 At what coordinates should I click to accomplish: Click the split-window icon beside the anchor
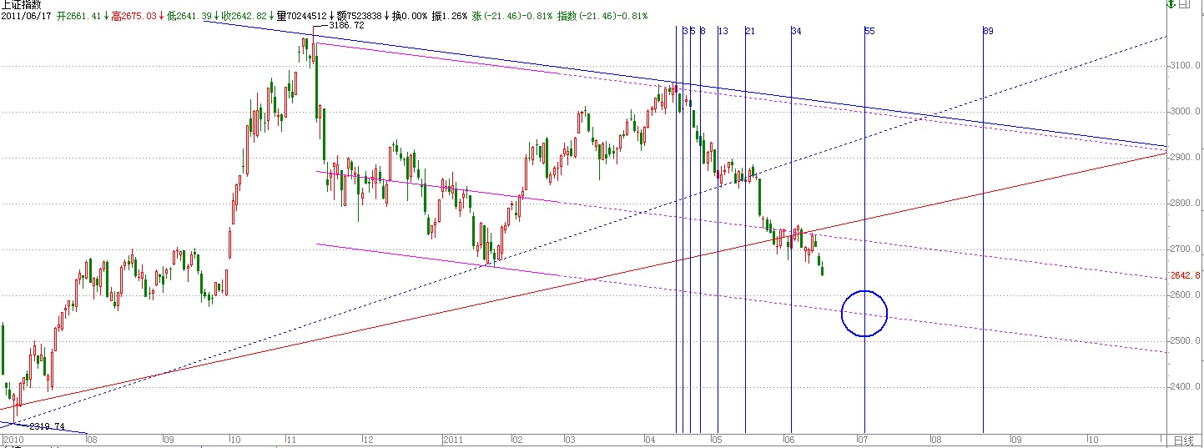[1186, 5]
